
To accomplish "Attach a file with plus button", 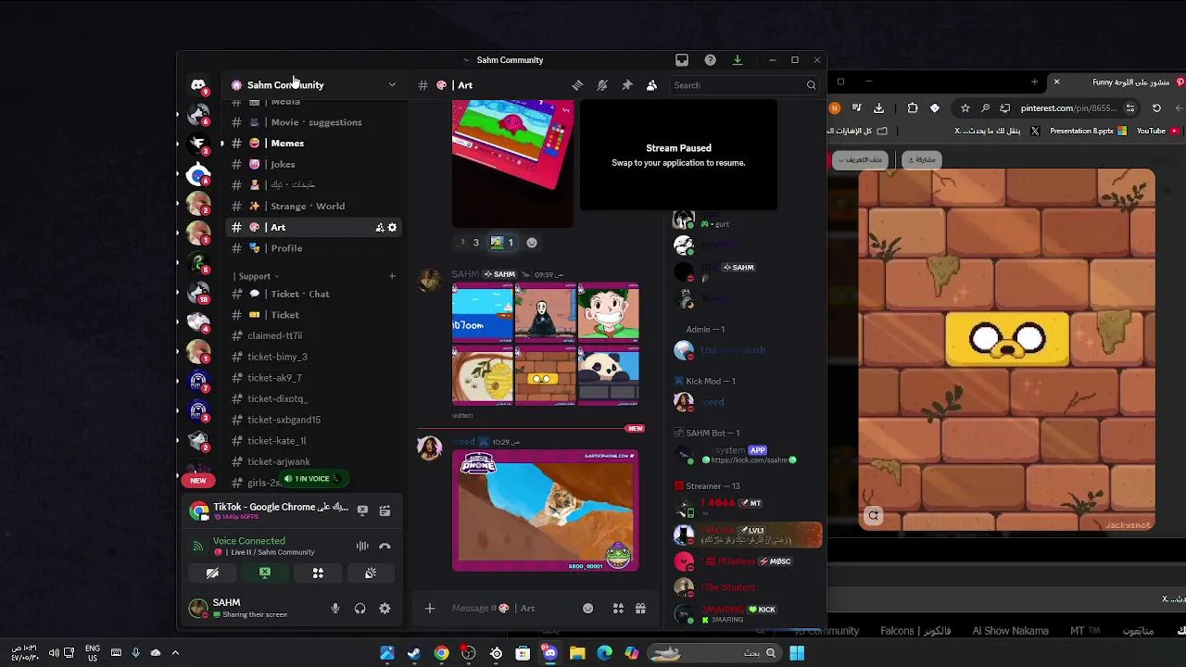I will click(429, 609).
